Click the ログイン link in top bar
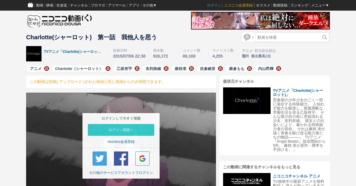Image resolution: width=356 pixels, height=186 pixels. [x=214, y=5]
